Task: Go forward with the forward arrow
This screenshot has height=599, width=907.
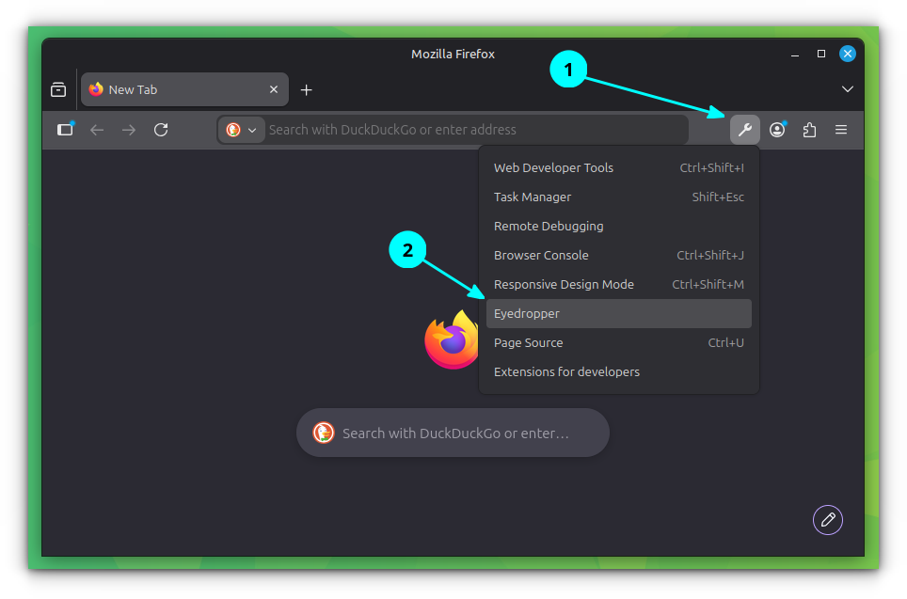Action: point(129,130)
